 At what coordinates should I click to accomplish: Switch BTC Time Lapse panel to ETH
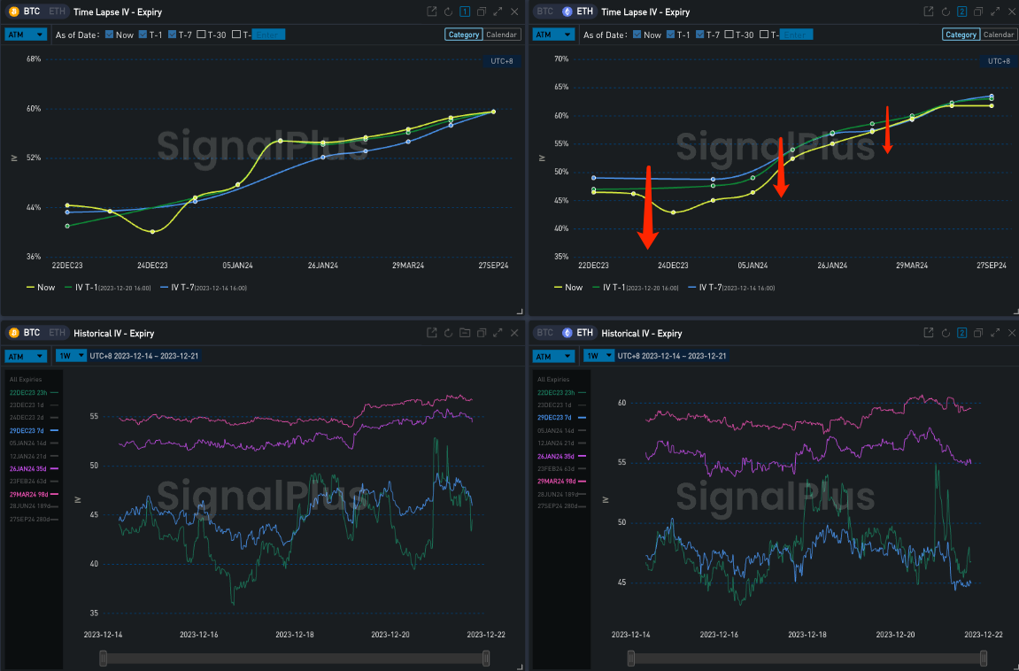point(57,12)
